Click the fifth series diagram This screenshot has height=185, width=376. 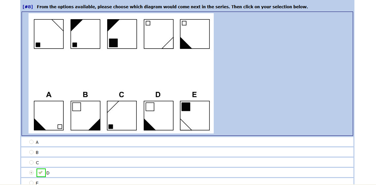pos(195,34)
